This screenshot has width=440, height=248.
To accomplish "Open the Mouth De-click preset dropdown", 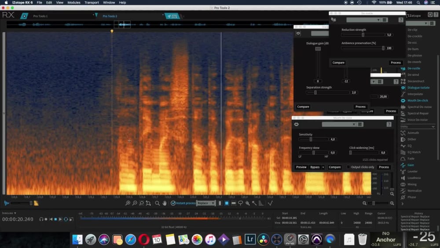I will 339,124.
